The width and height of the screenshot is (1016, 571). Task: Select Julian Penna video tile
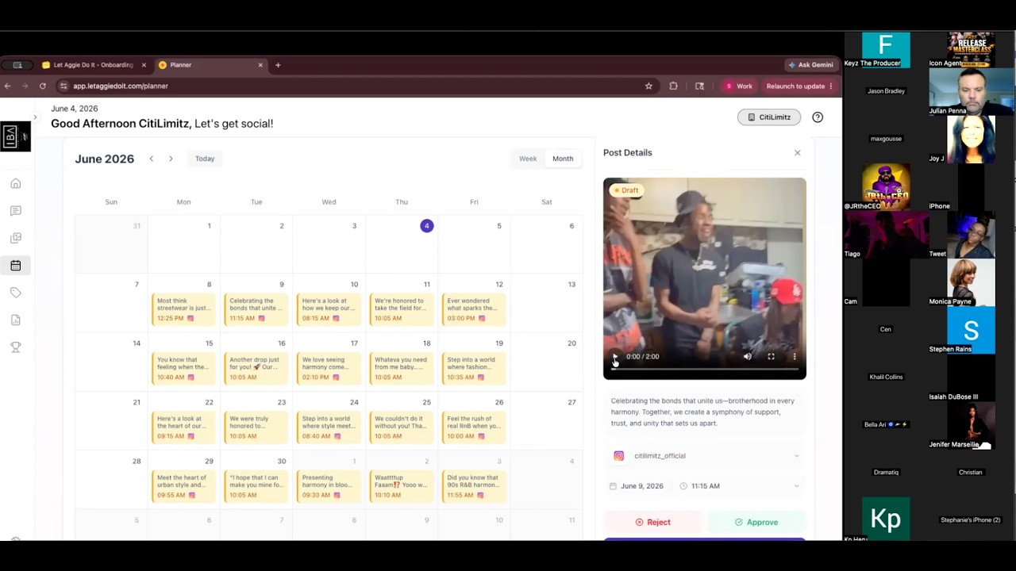coord(972,91)
